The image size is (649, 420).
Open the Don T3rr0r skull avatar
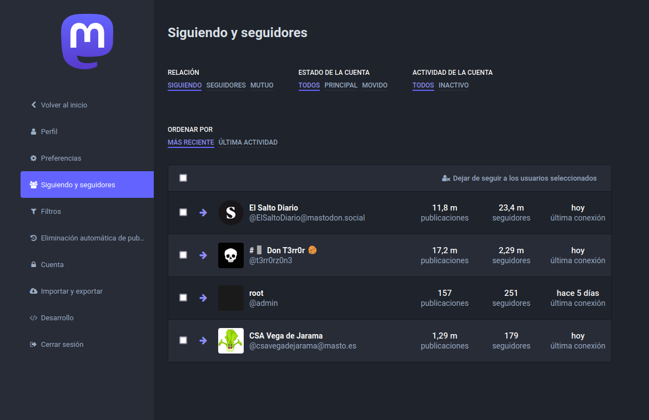(231, 255)
